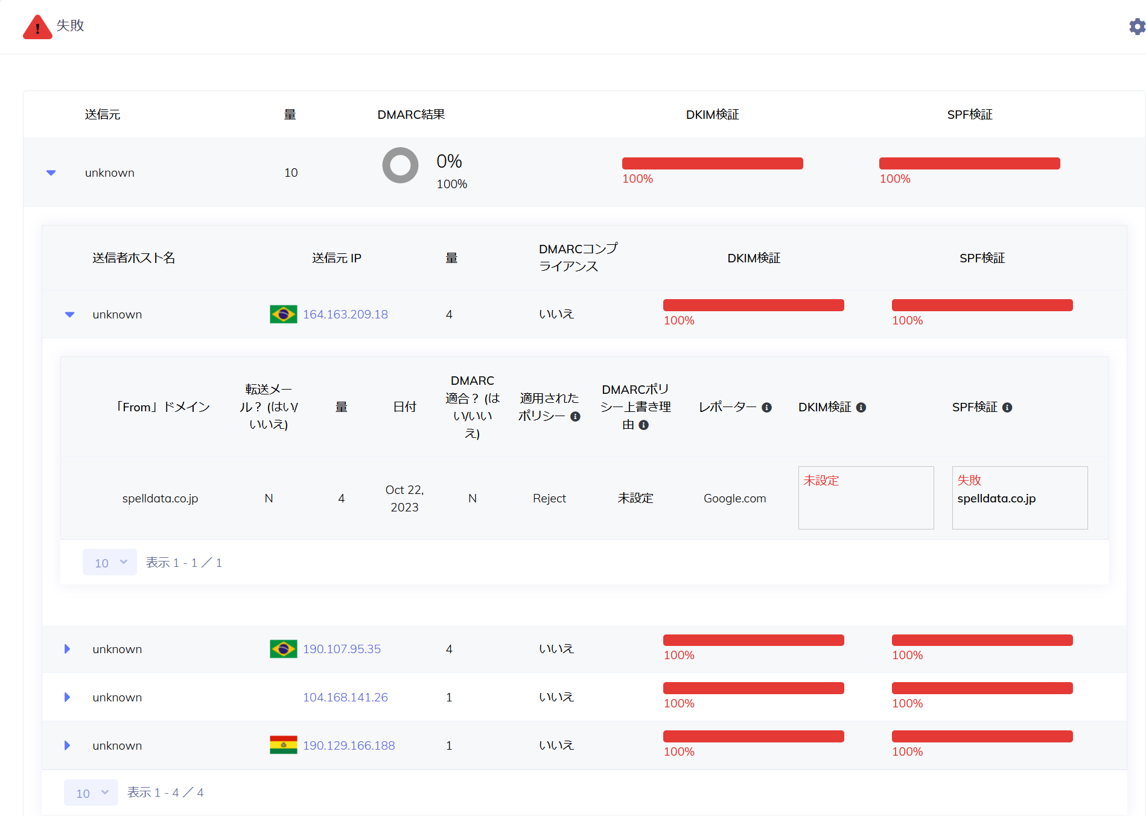Screen dimensions: 1146x816
Task: Click the Brazil flag beside 190.107.95.35
Action: [283, 649]
